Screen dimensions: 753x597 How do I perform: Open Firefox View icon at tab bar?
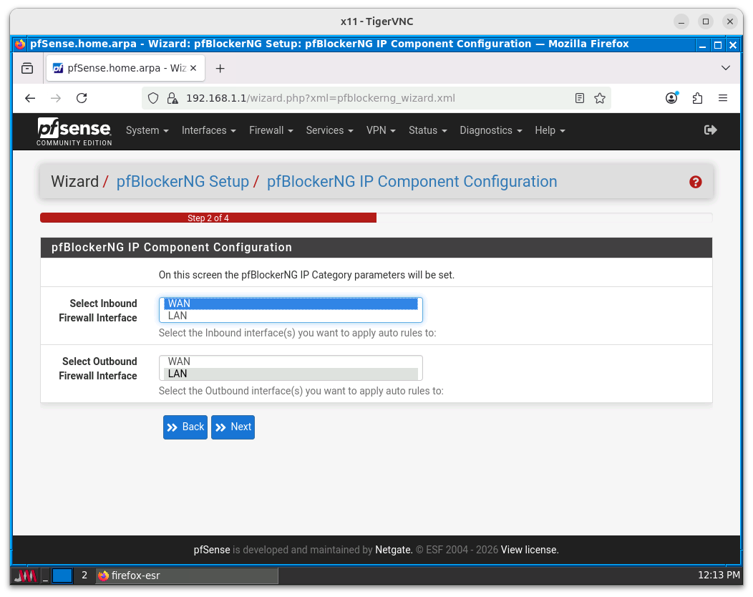(27, 68)
